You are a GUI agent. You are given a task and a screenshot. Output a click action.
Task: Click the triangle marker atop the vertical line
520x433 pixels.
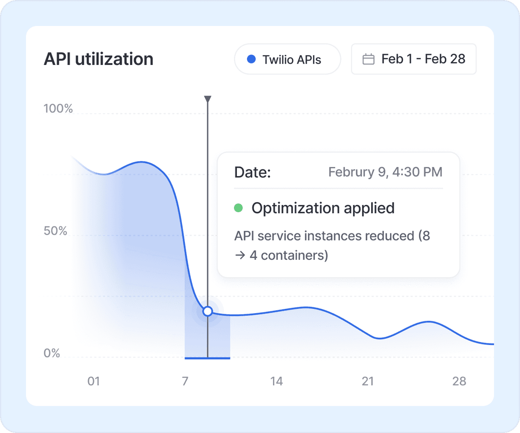tap(208, 99)
